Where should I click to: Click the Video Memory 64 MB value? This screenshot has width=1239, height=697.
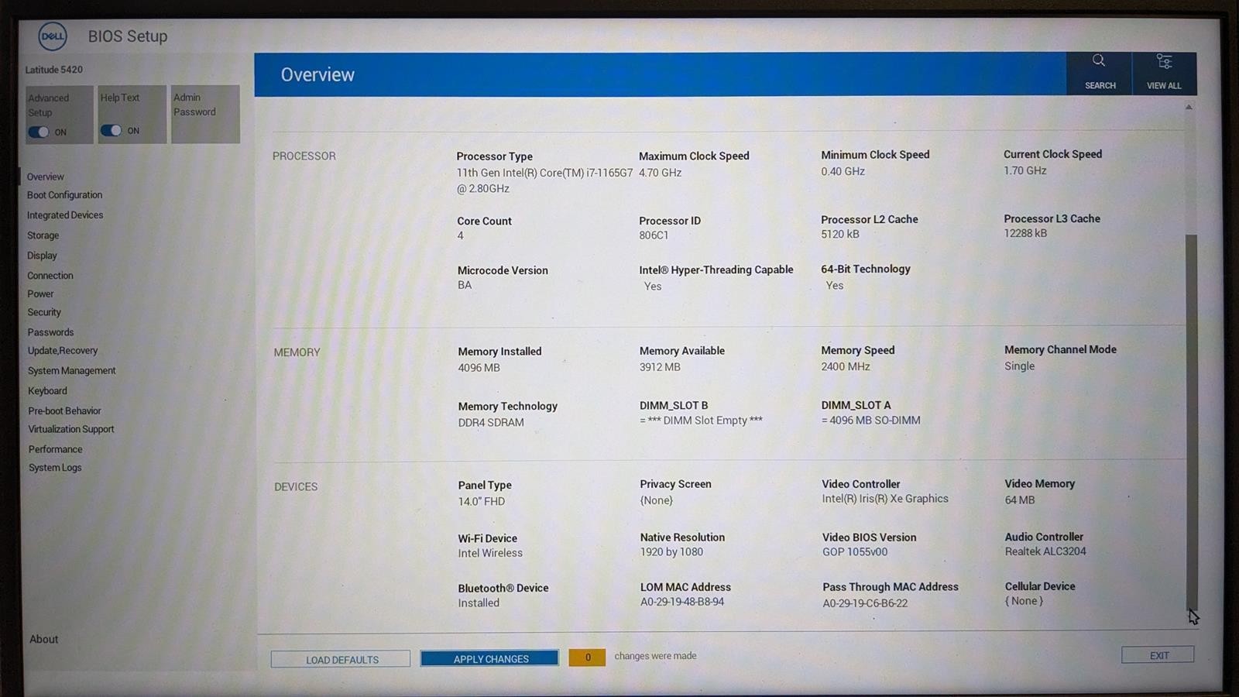(x=1020, y=500)
